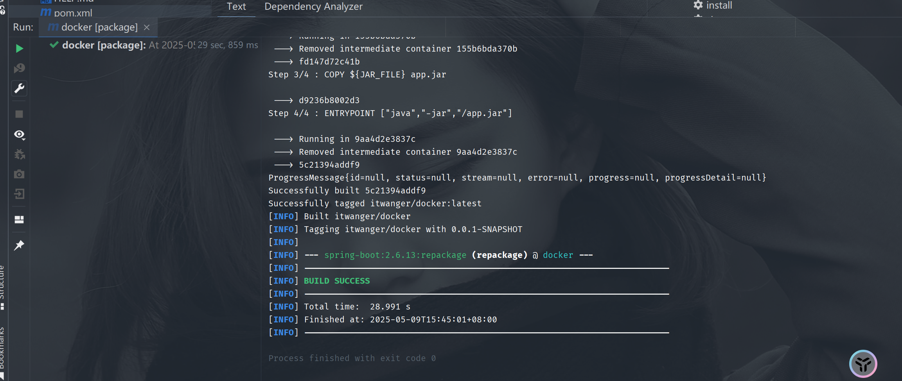
Task: Click the floating round assistant icon
Action: [x=863, y=363]
